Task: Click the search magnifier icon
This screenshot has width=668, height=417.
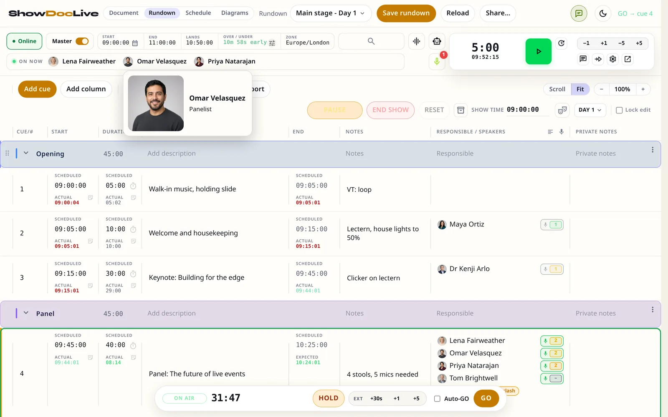Action: coord(371,41)
